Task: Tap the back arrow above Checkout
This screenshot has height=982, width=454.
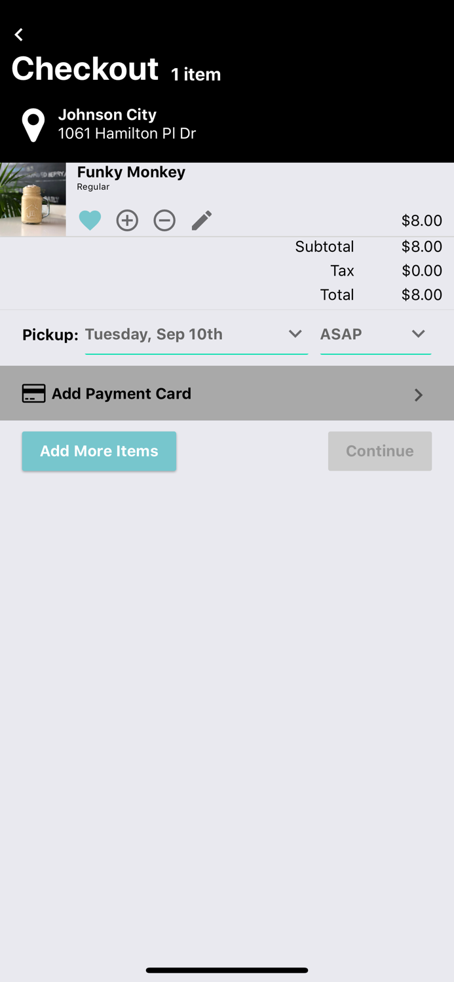Action: (x=19, y=35)
